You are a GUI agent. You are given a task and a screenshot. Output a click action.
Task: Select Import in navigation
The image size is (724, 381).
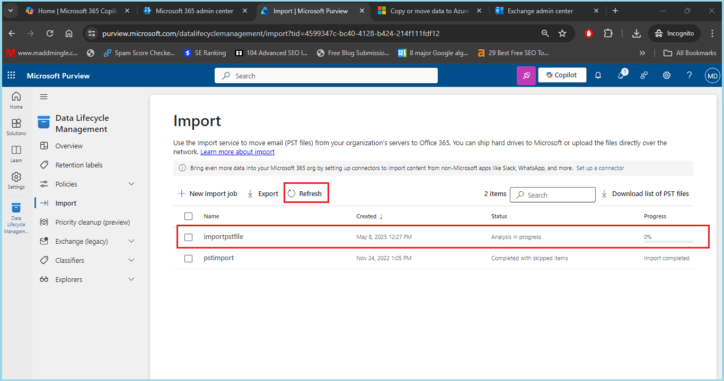66,203
